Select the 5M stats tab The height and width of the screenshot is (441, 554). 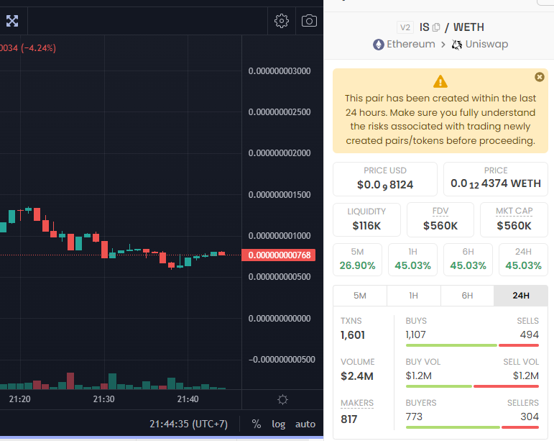[x=360, y=296]
